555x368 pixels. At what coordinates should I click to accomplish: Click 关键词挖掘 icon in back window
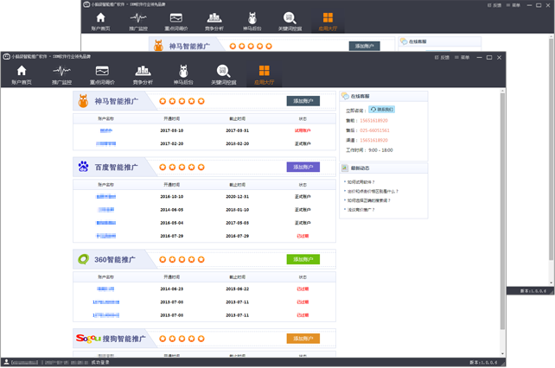coord(290,17)
